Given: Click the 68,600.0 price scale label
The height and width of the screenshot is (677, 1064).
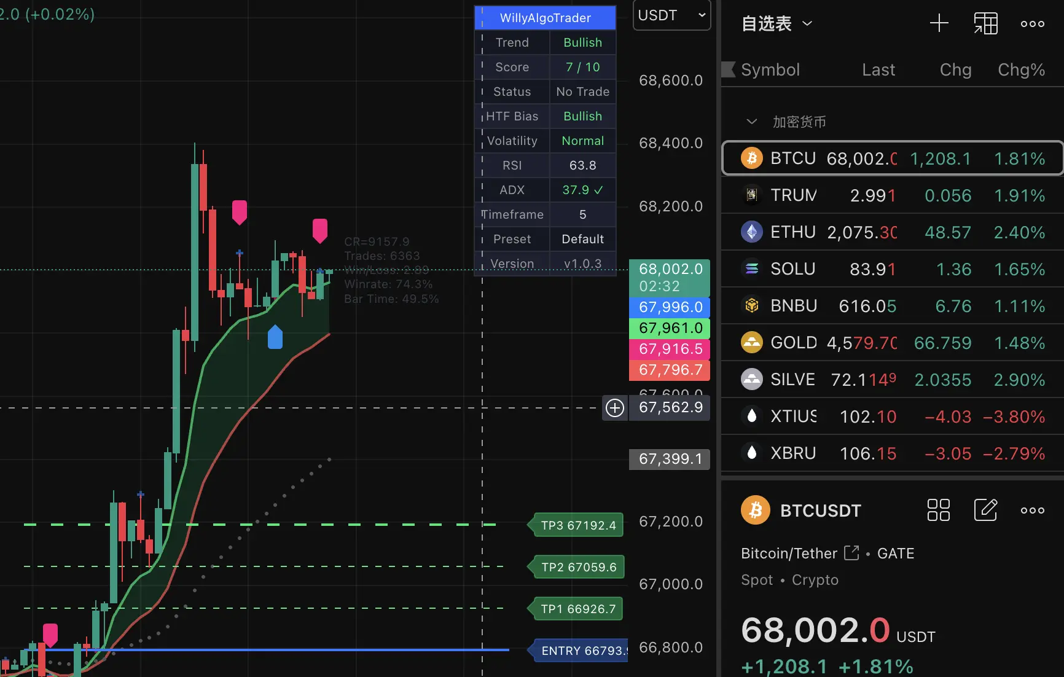Looking at the screenshot, I should [x=671, y=80].
